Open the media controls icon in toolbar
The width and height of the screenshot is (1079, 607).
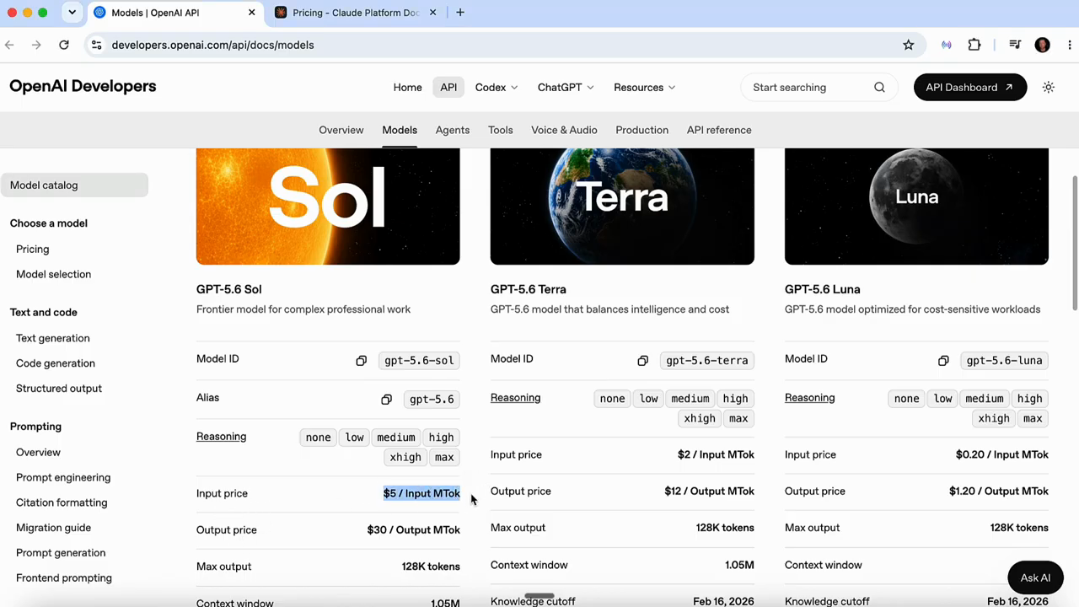coord(1015,45)
